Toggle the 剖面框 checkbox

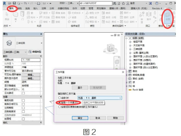click(x=23, y=119)
